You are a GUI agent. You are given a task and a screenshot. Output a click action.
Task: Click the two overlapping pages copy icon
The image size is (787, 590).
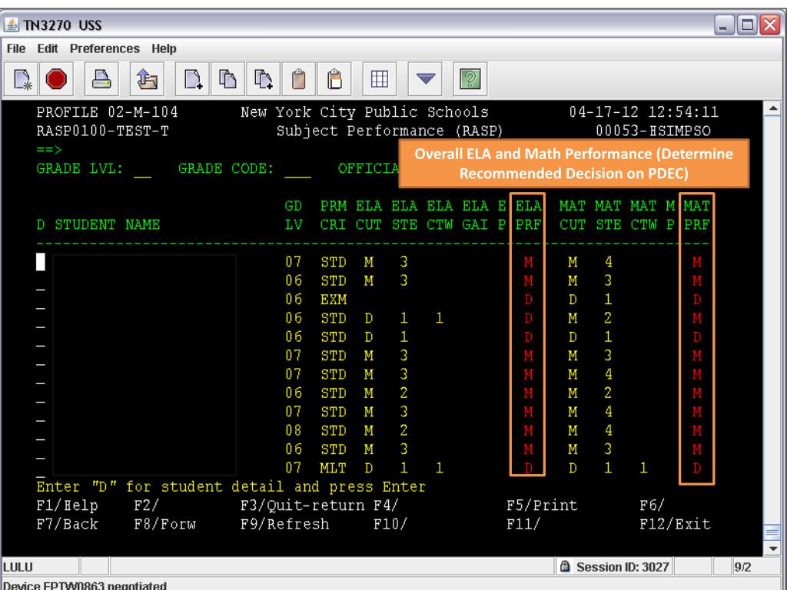pyautogui.click(x=227, y=79)
